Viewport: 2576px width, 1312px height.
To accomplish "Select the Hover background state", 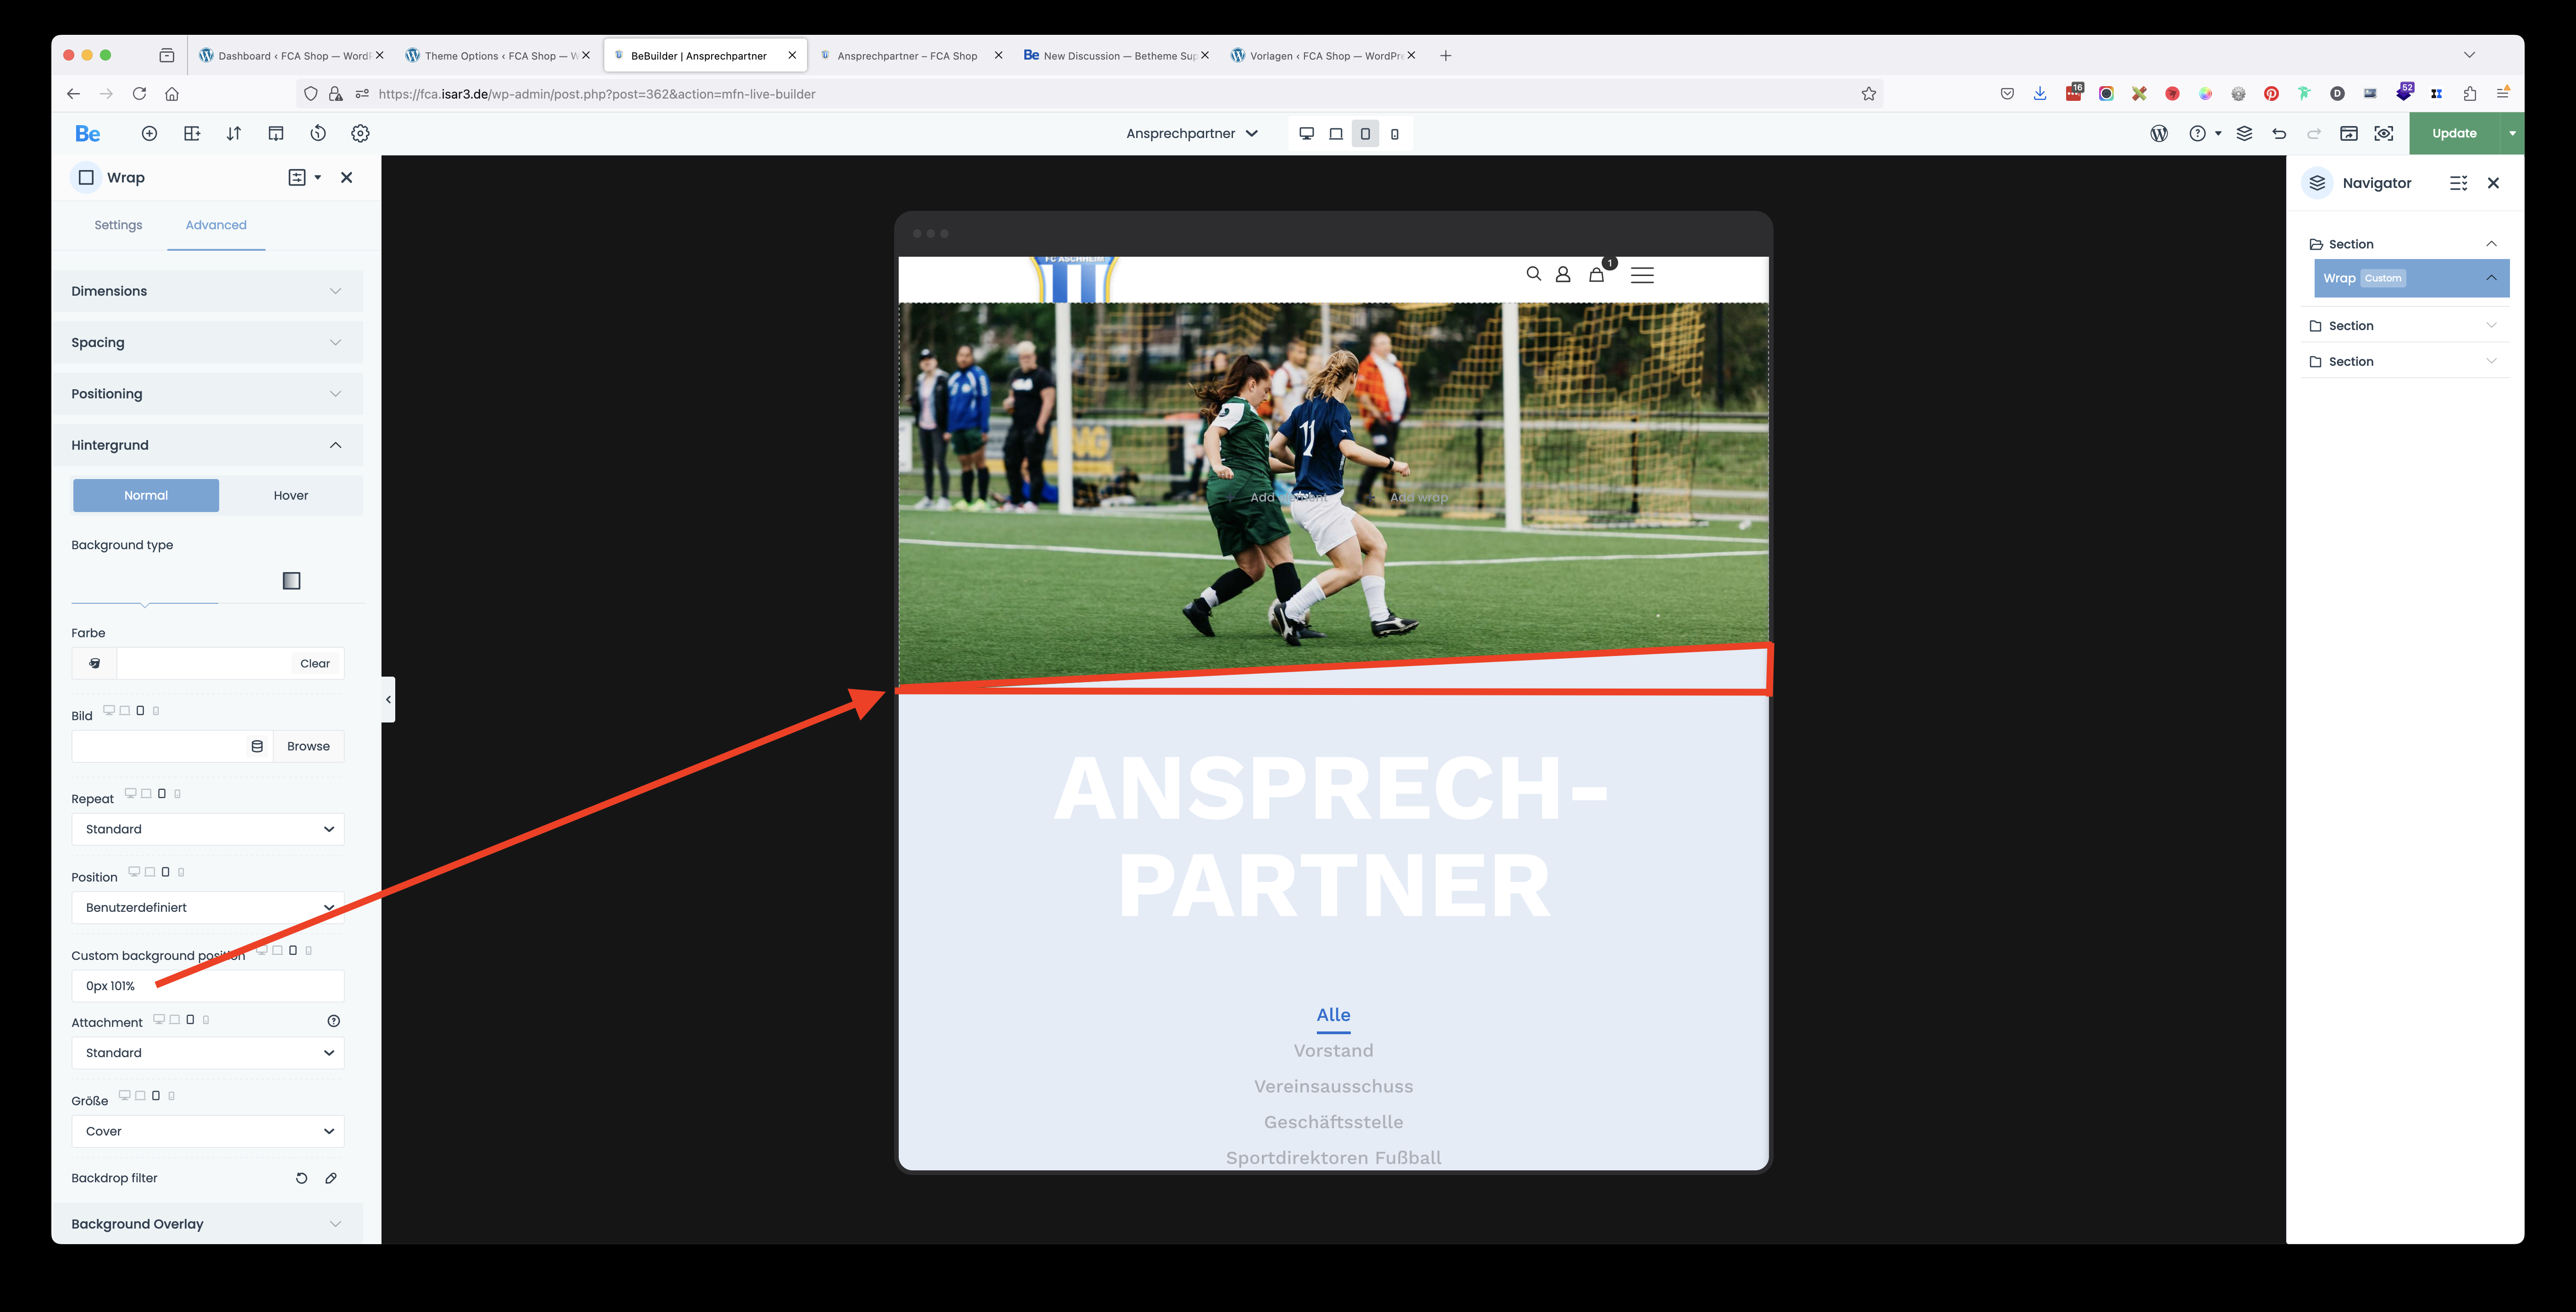I will click(x=291, y=496).
